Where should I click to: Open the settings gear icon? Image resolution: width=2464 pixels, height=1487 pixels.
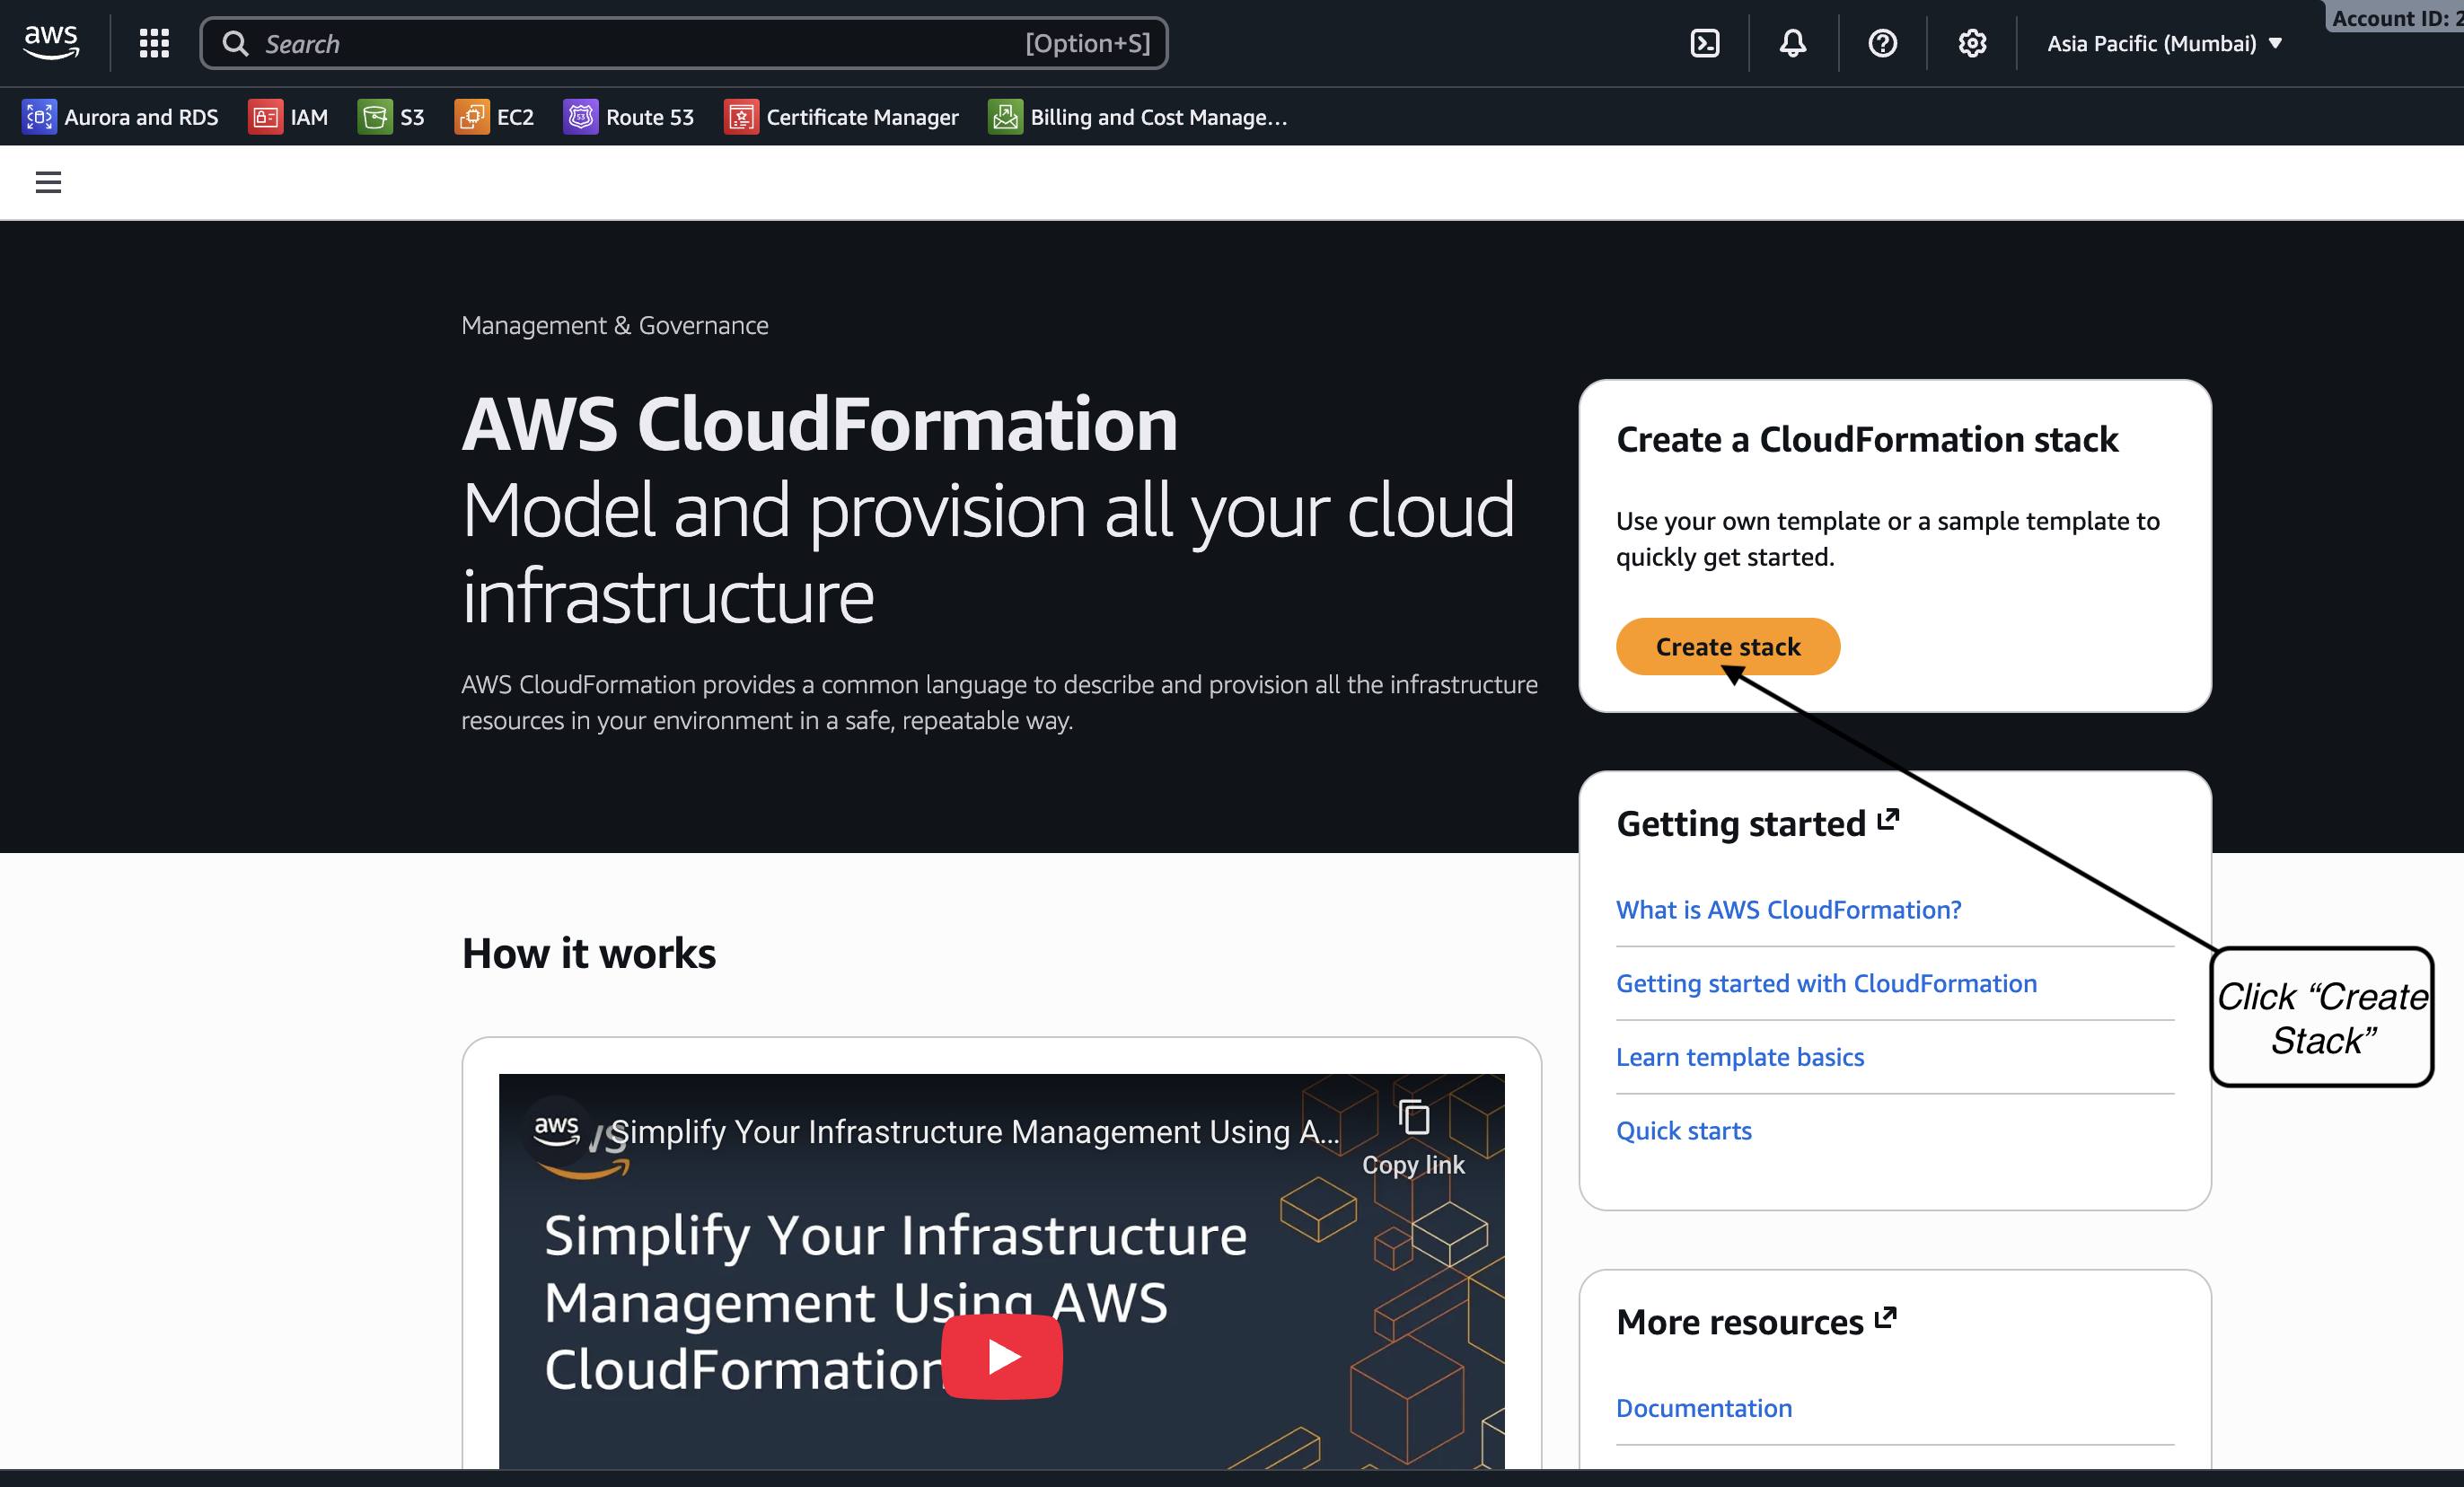tap(1971, 43)
